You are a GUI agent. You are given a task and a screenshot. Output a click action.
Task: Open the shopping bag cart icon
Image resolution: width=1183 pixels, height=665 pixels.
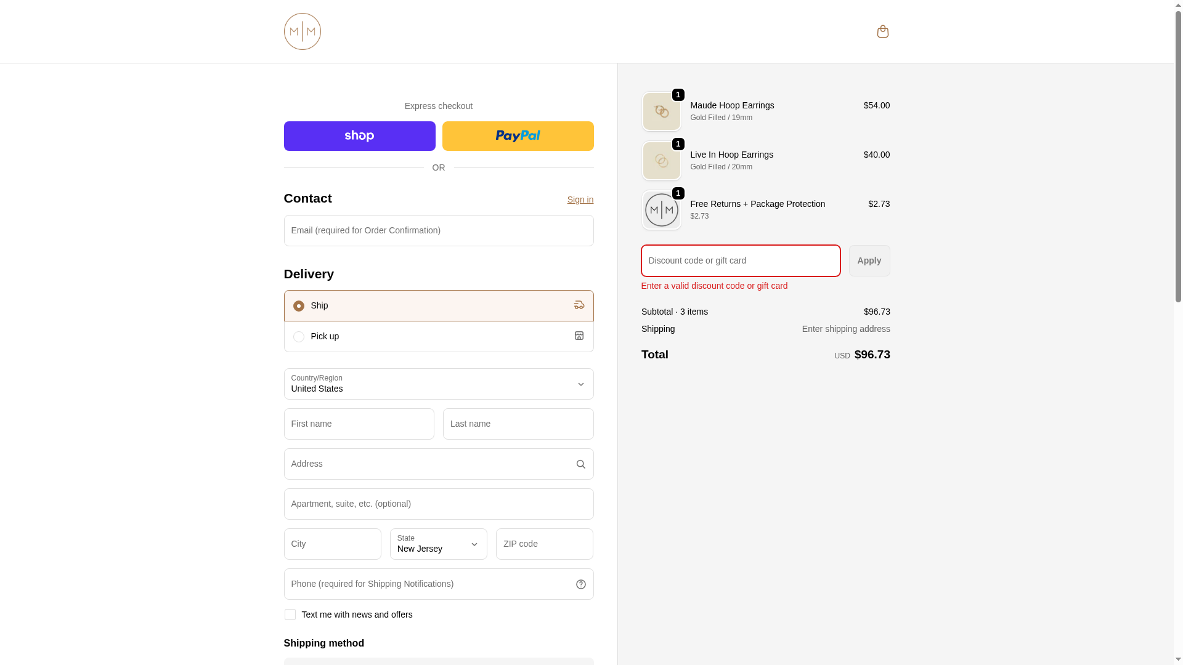click(882, 31)
